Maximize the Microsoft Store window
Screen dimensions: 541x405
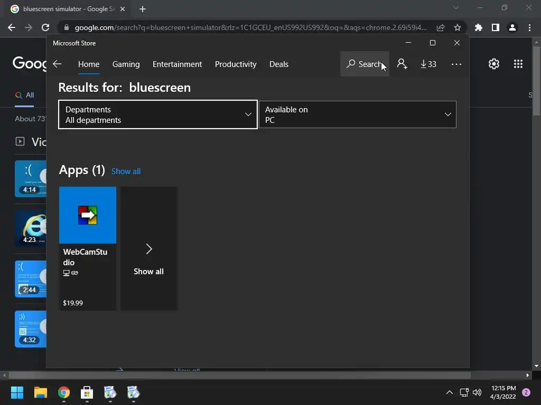(x=433, y=43)
